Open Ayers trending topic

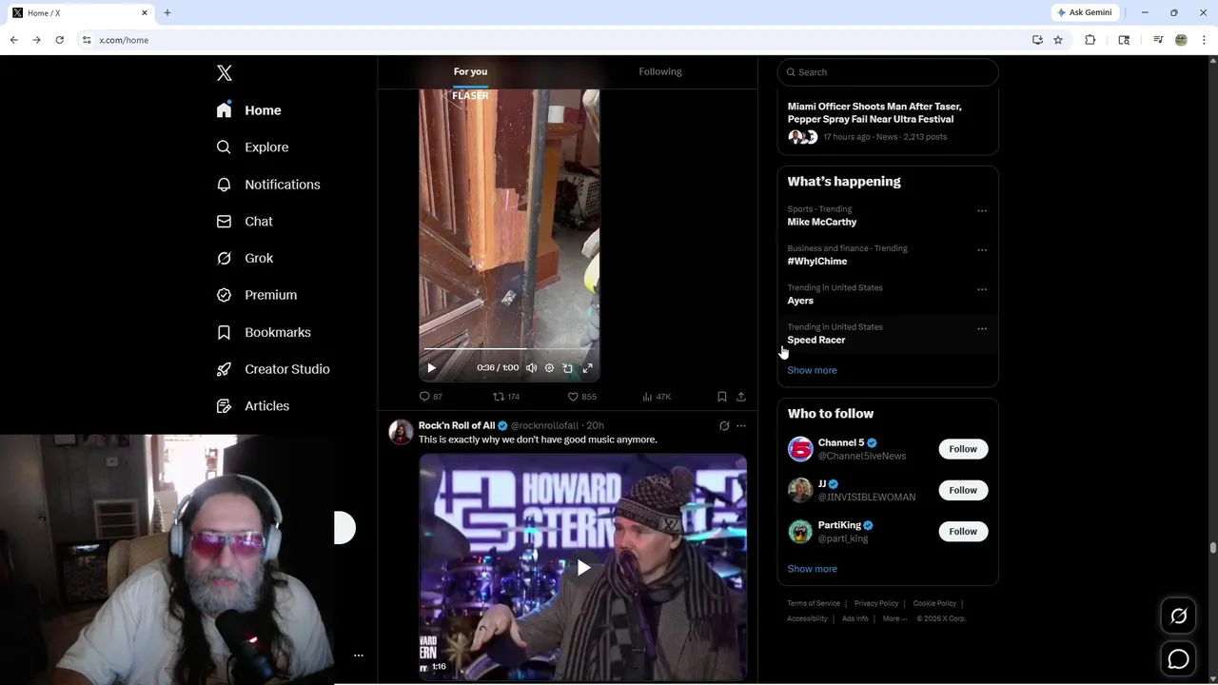tap(800, 301)
